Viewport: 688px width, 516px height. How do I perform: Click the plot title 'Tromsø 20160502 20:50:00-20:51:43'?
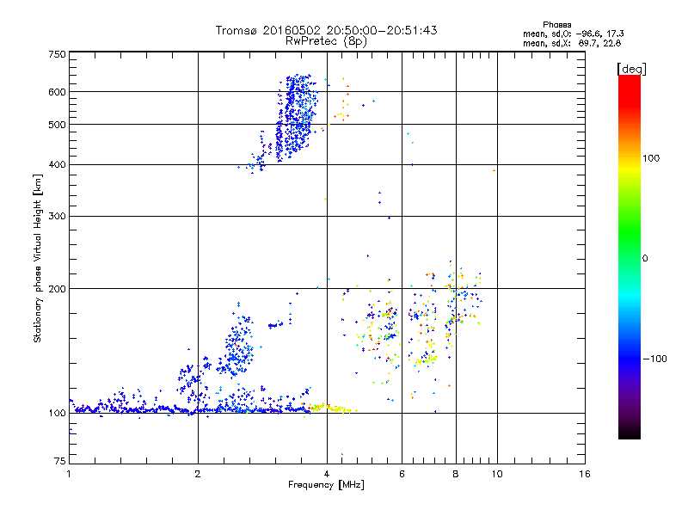point(326,30)
